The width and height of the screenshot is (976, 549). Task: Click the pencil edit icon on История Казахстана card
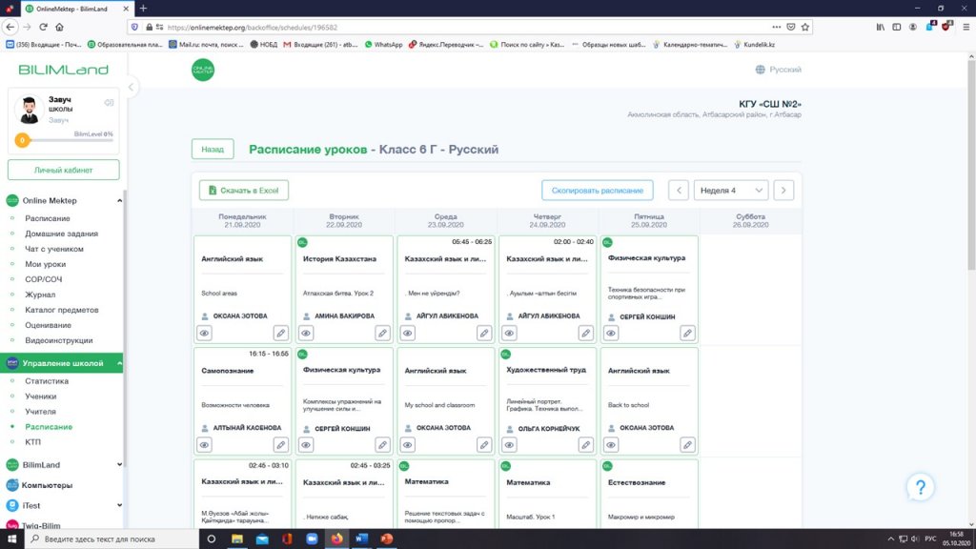coord(382,333)
